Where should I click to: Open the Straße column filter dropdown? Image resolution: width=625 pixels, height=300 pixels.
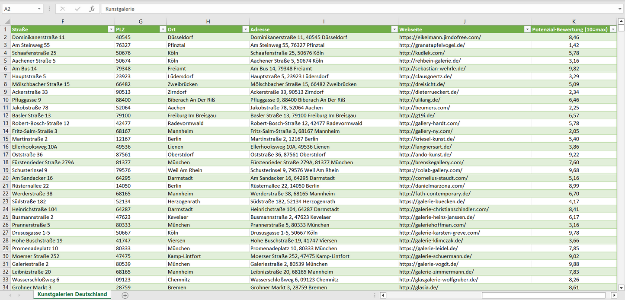(111, 29)
